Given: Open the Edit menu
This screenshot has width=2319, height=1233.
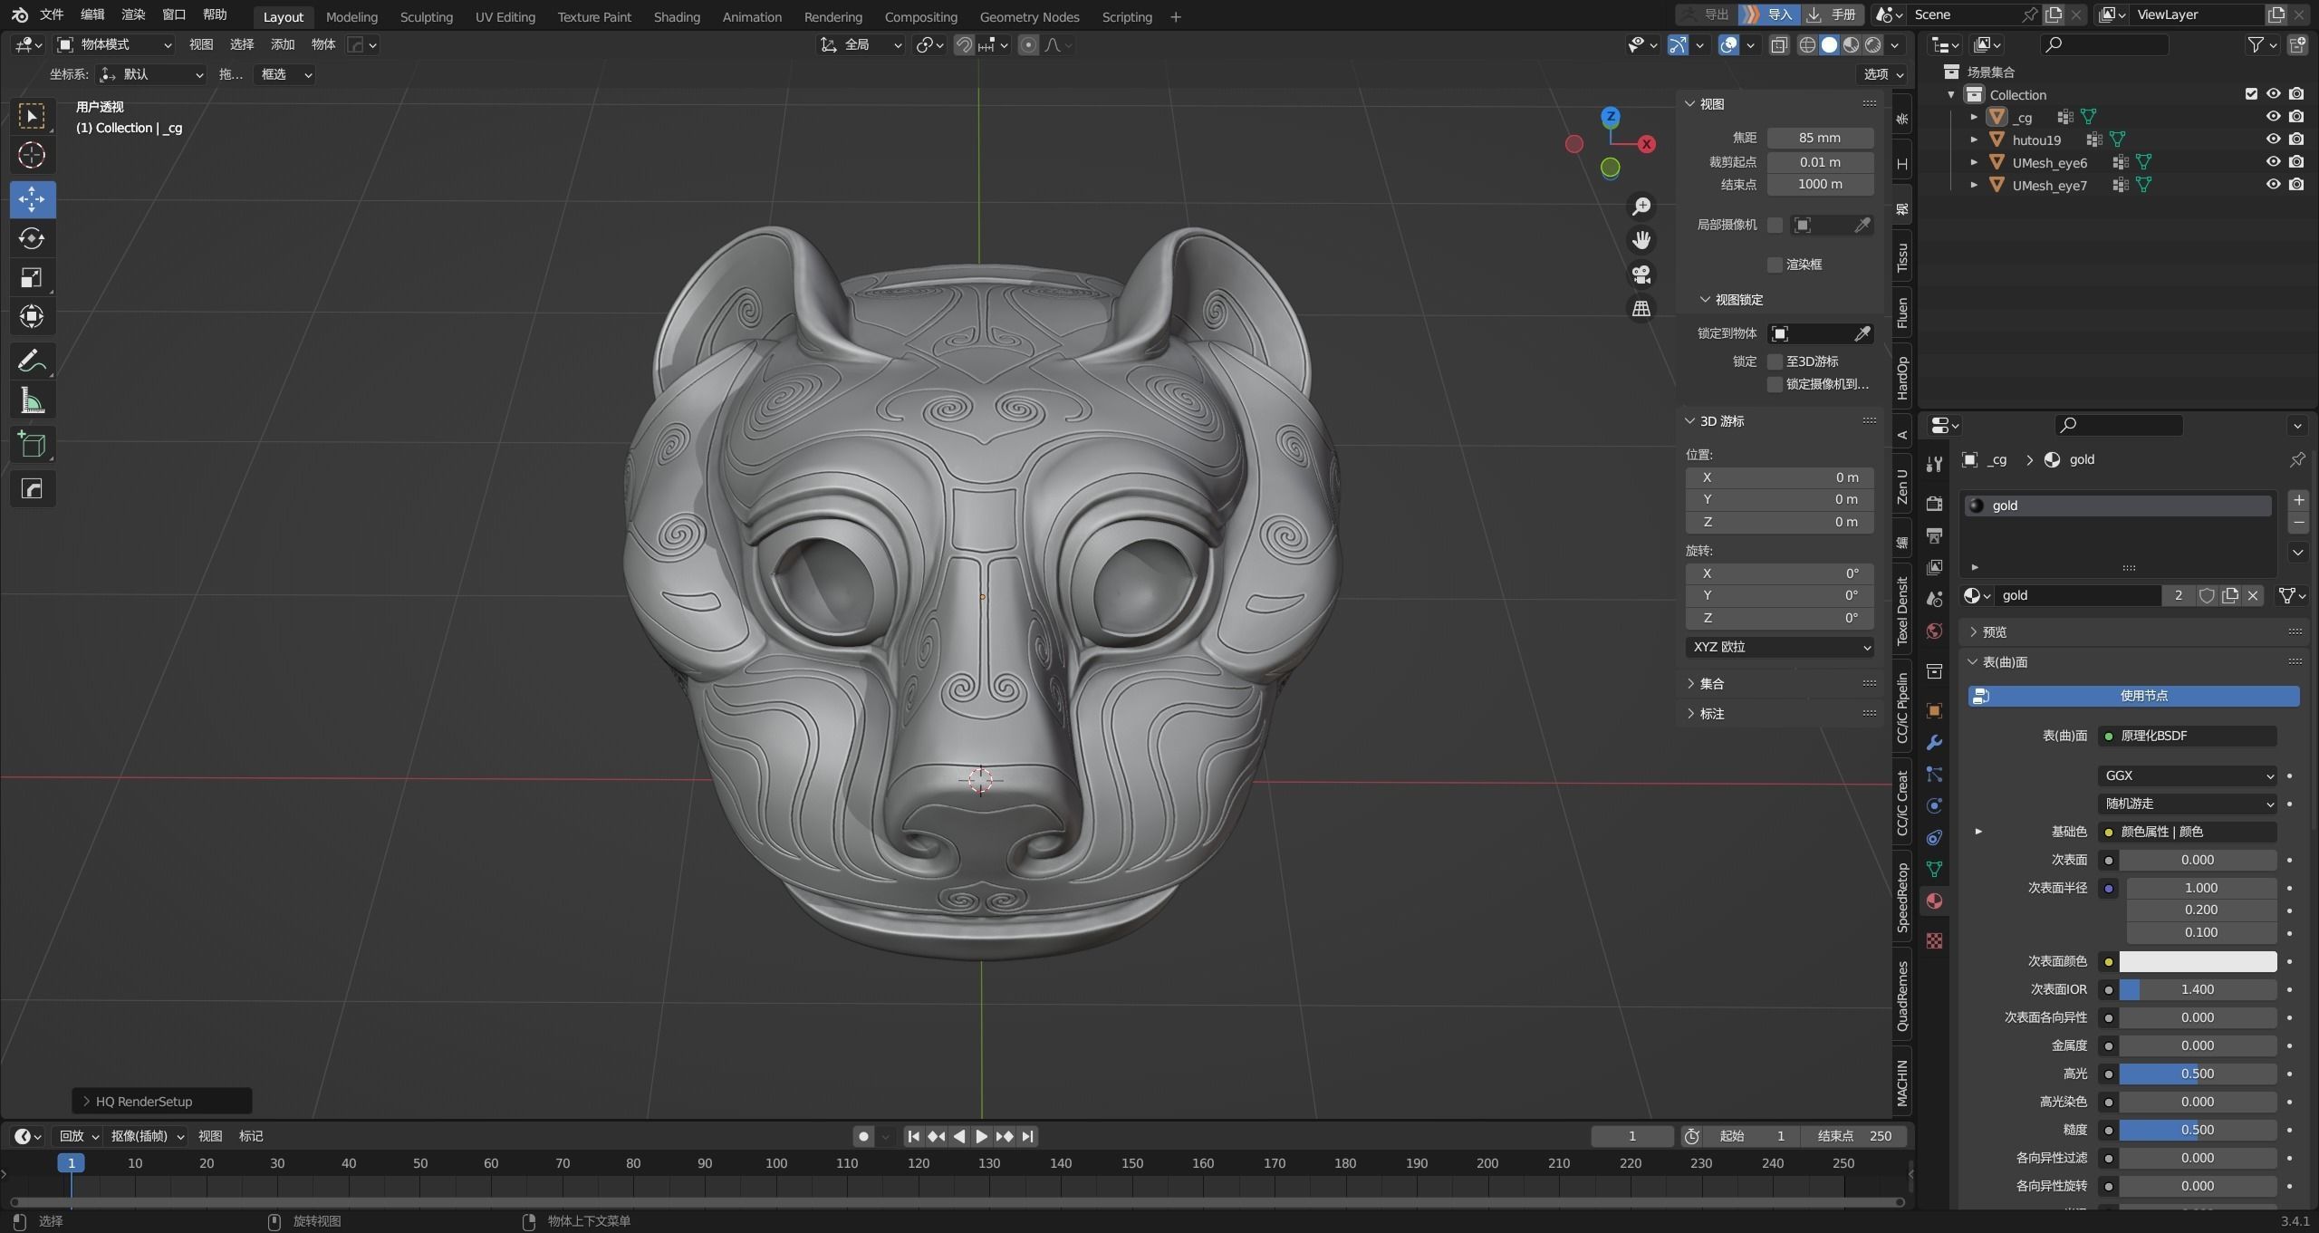Looking at the screenshot, I should [92, 14].
